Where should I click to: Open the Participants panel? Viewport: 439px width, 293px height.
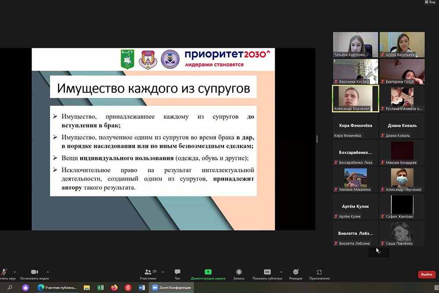click(148, 272)
